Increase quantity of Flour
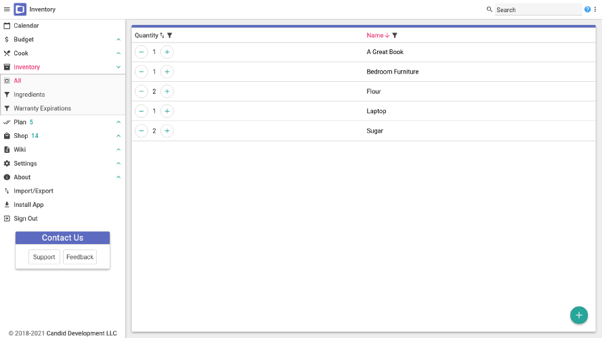 click(x=167, y=91)
